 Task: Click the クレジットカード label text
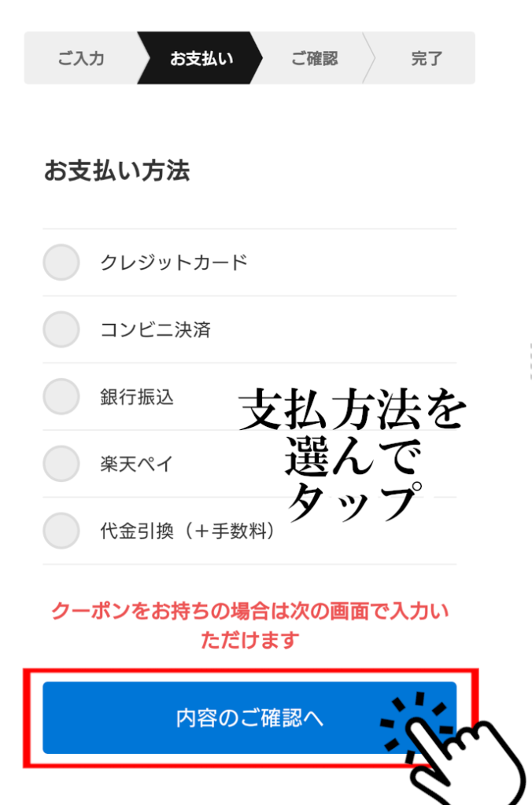pyautogui.click(x=174, y=263)
